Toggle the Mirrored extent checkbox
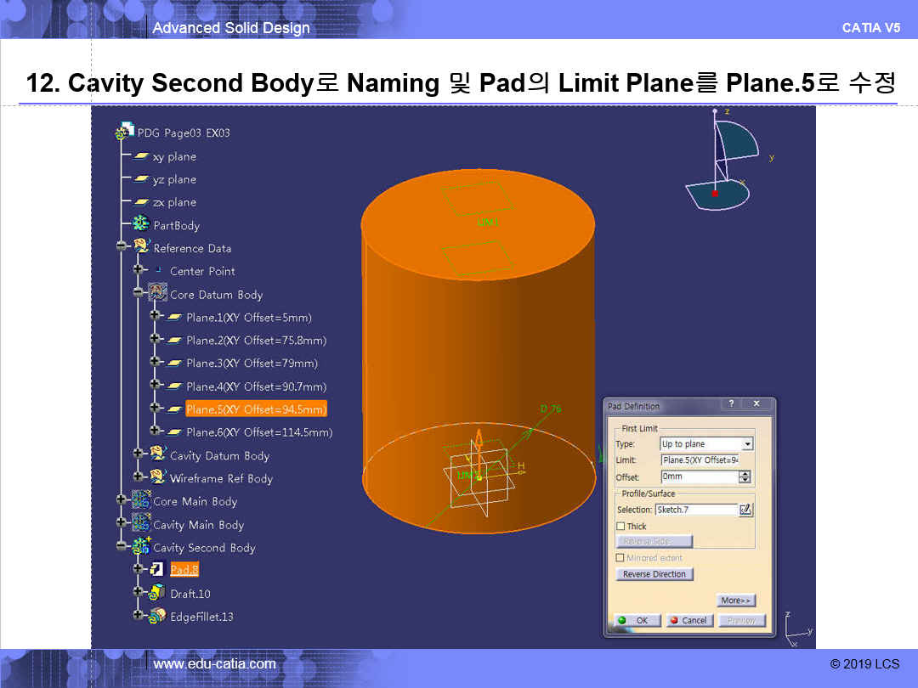 (x=620, y=558)
